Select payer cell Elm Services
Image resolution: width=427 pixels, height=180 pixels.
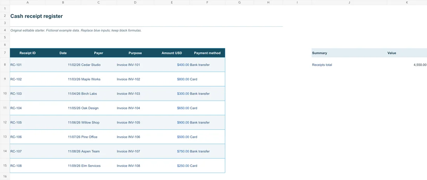click(99, 166)
